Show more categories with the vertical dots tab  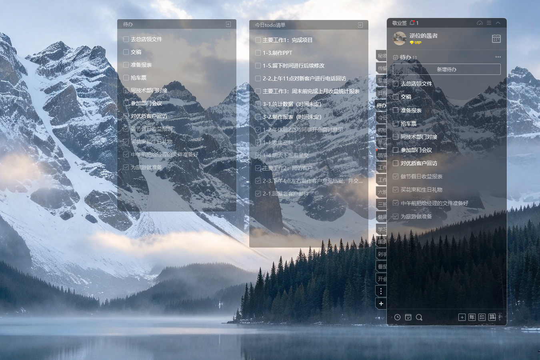coord(381,291)
